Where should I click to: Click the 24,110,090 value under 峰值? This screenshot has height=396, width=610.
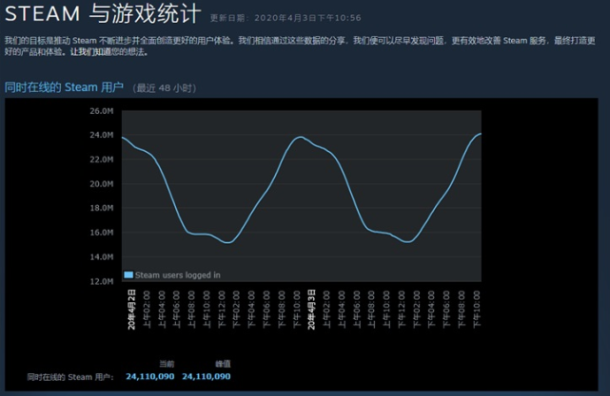(207, 377)
